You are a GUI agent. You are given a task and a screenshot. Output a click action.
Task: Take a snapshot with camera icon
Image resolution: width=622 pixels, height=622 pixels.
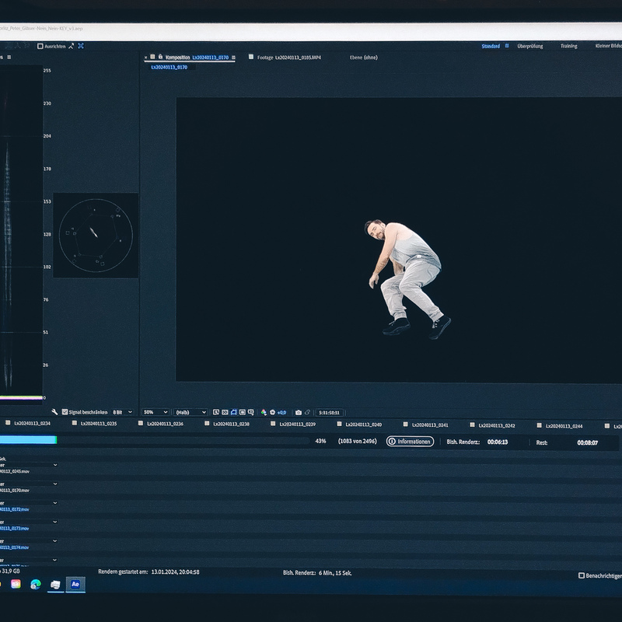(299, 413)
